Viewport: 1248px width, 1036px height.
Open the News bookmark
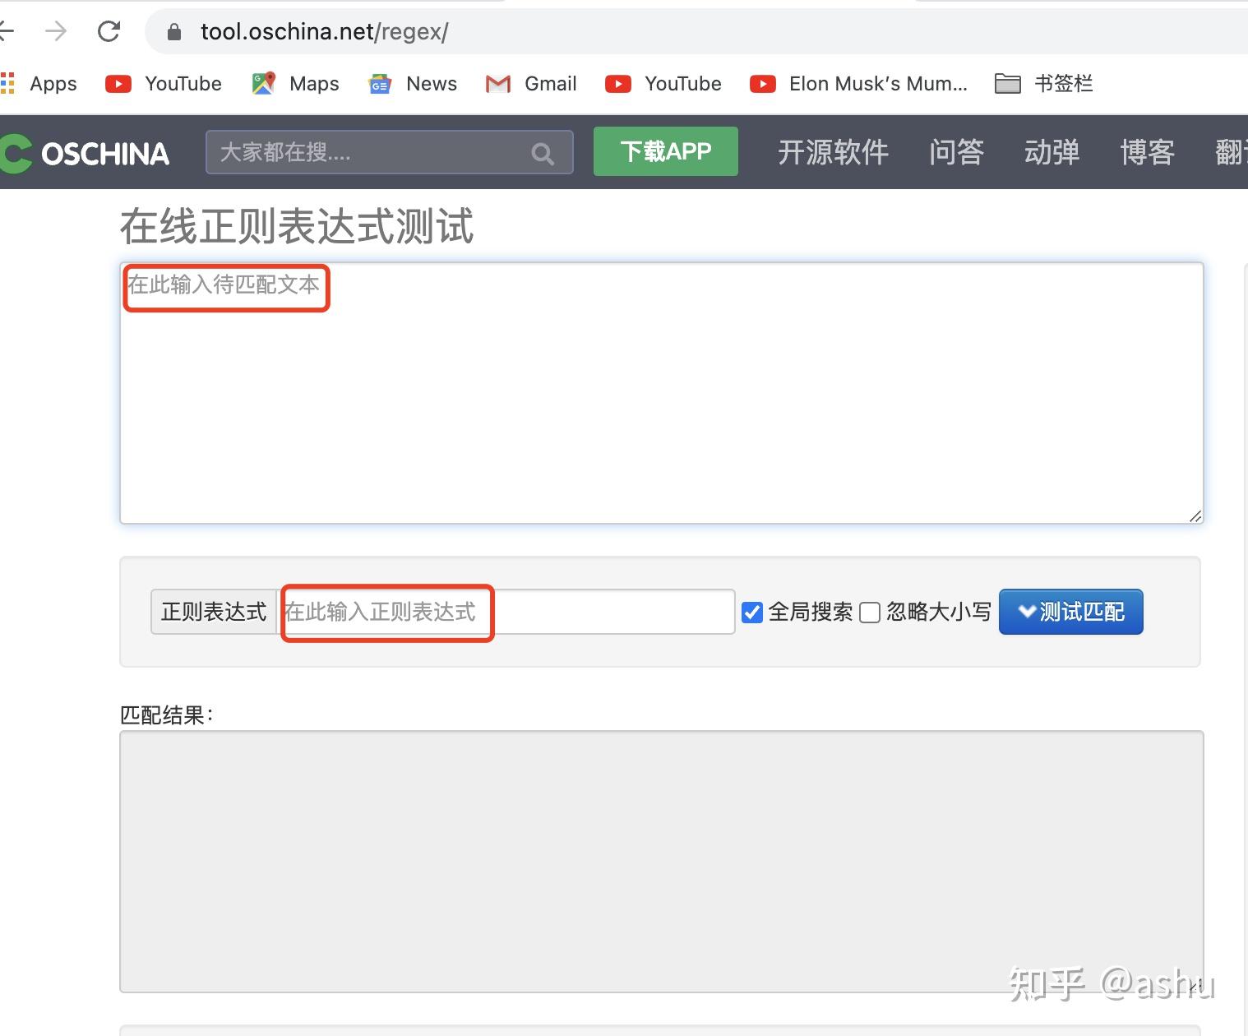coord(412,83)
